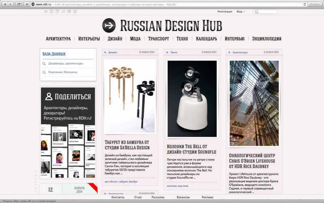Go back with the browser back arrow
324x203 pixels.
pos(5,4)
